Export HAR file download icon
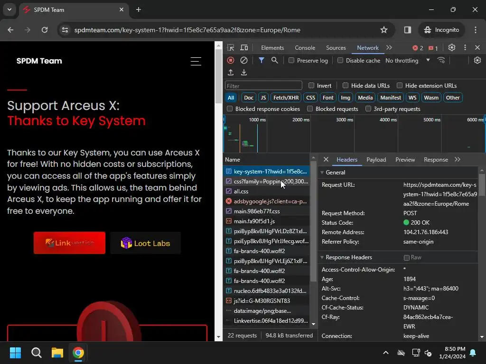The width and height of the screenshot is (486, 364). click(244, 73)
